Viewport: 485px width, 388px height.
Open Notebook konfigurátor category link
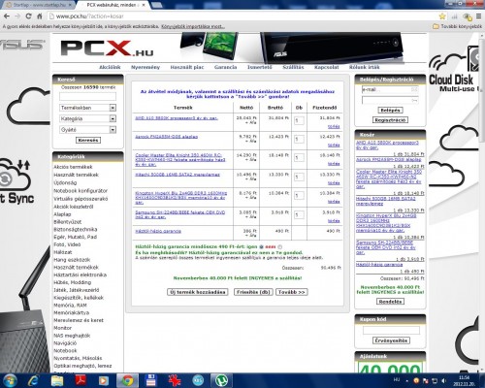[x=81, y=191]
